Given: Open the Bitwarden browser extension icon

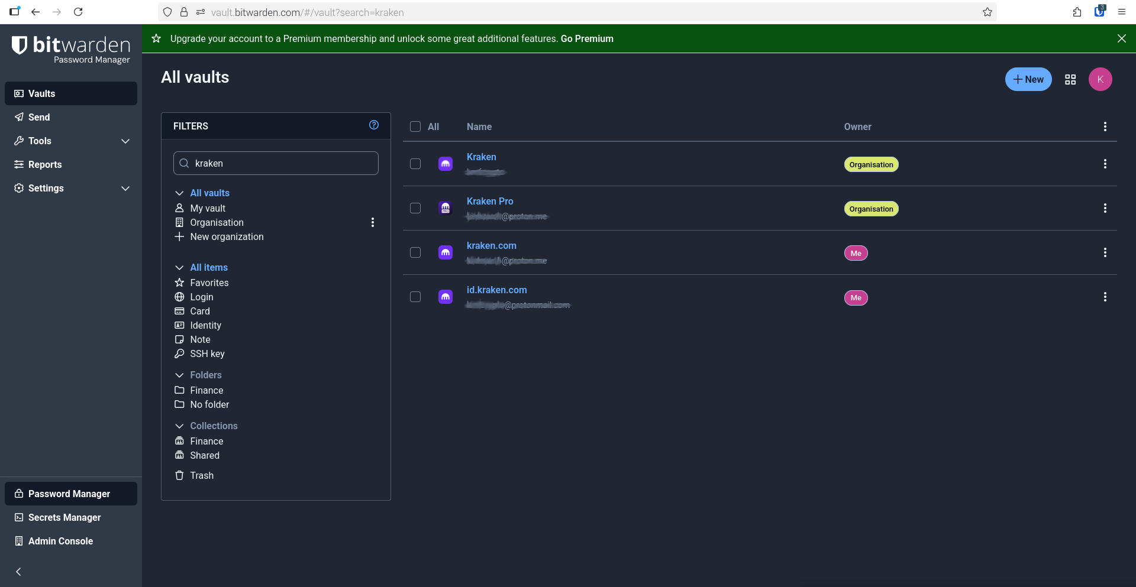Looking at the screenshot, I should point(1099,12).
